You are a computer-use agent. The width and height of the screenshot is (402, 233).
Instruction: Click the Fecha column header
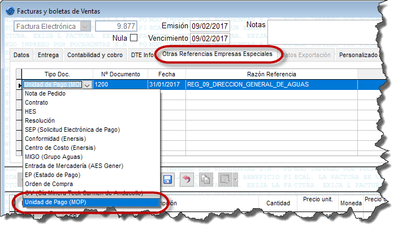point(167,74)
